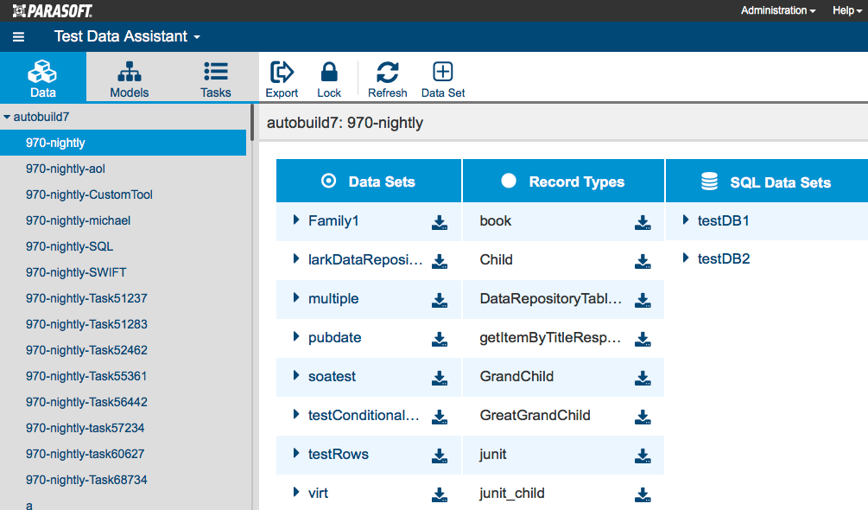Add a new Data Set
The height and width of the screenshot is (510, 868).
443,80
